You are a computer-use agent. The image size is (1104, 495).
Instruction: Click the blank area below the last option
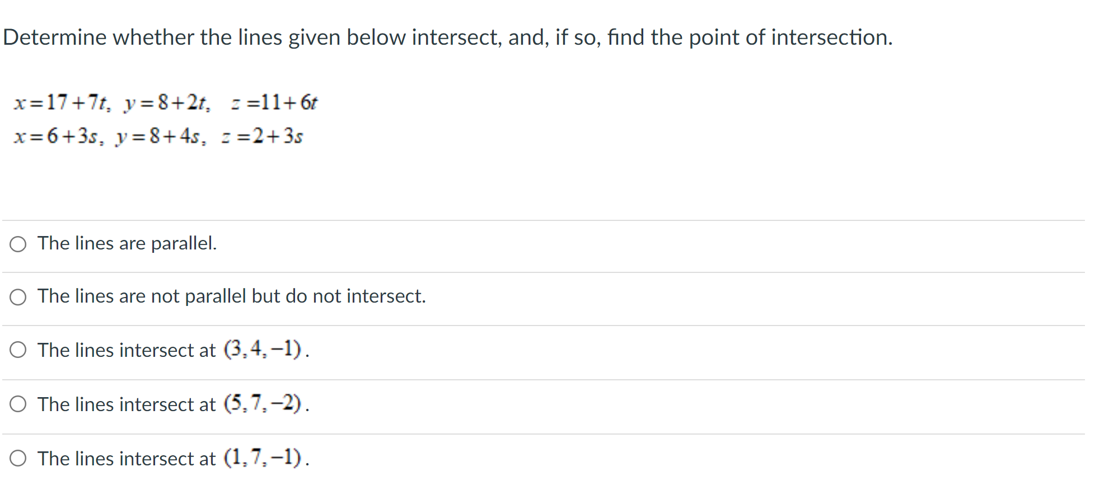point(504,485)
